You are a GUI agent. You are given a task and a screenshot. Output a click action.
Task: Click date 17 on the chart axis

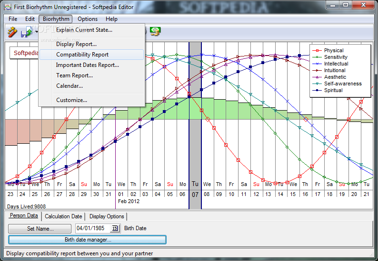318,194
